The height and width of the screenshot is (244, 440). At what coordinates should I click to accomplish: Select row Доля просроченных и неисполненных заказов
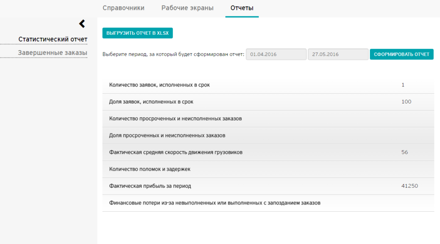(x=268, y=135)
